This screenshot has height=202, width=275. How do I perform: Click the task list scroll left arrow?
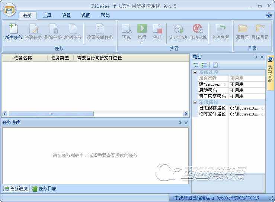[x=5, y=114]
